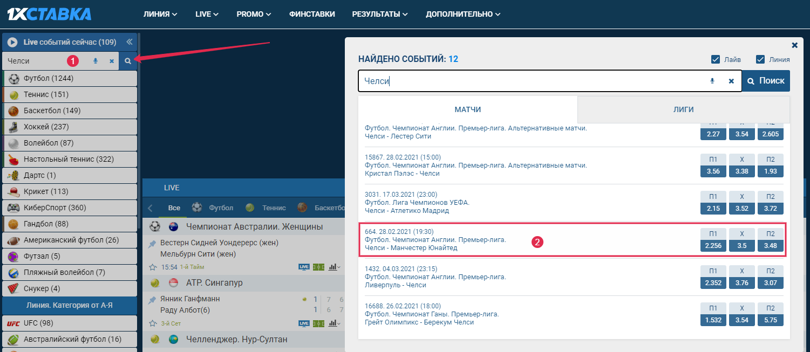Select Пляжный волейбол (7) category

(x=70, y=272)
